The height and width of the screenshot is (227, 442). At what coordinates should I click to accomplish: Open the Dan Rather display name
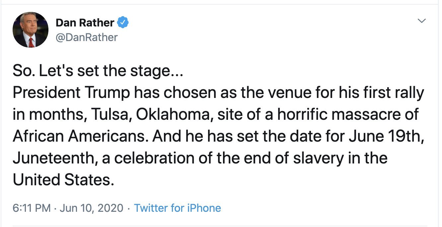coord(85,23)
